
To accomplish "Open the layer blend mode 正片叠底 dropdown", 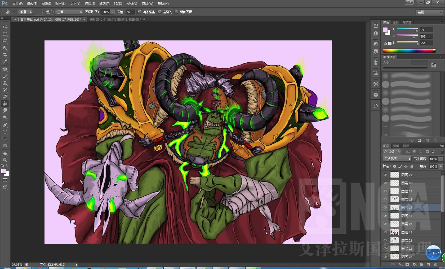I will click(x=397, y=159).
